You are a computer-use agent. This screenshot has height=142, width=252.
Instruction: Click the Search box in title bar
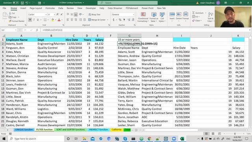pyautogui.click(x=128, y=3)
